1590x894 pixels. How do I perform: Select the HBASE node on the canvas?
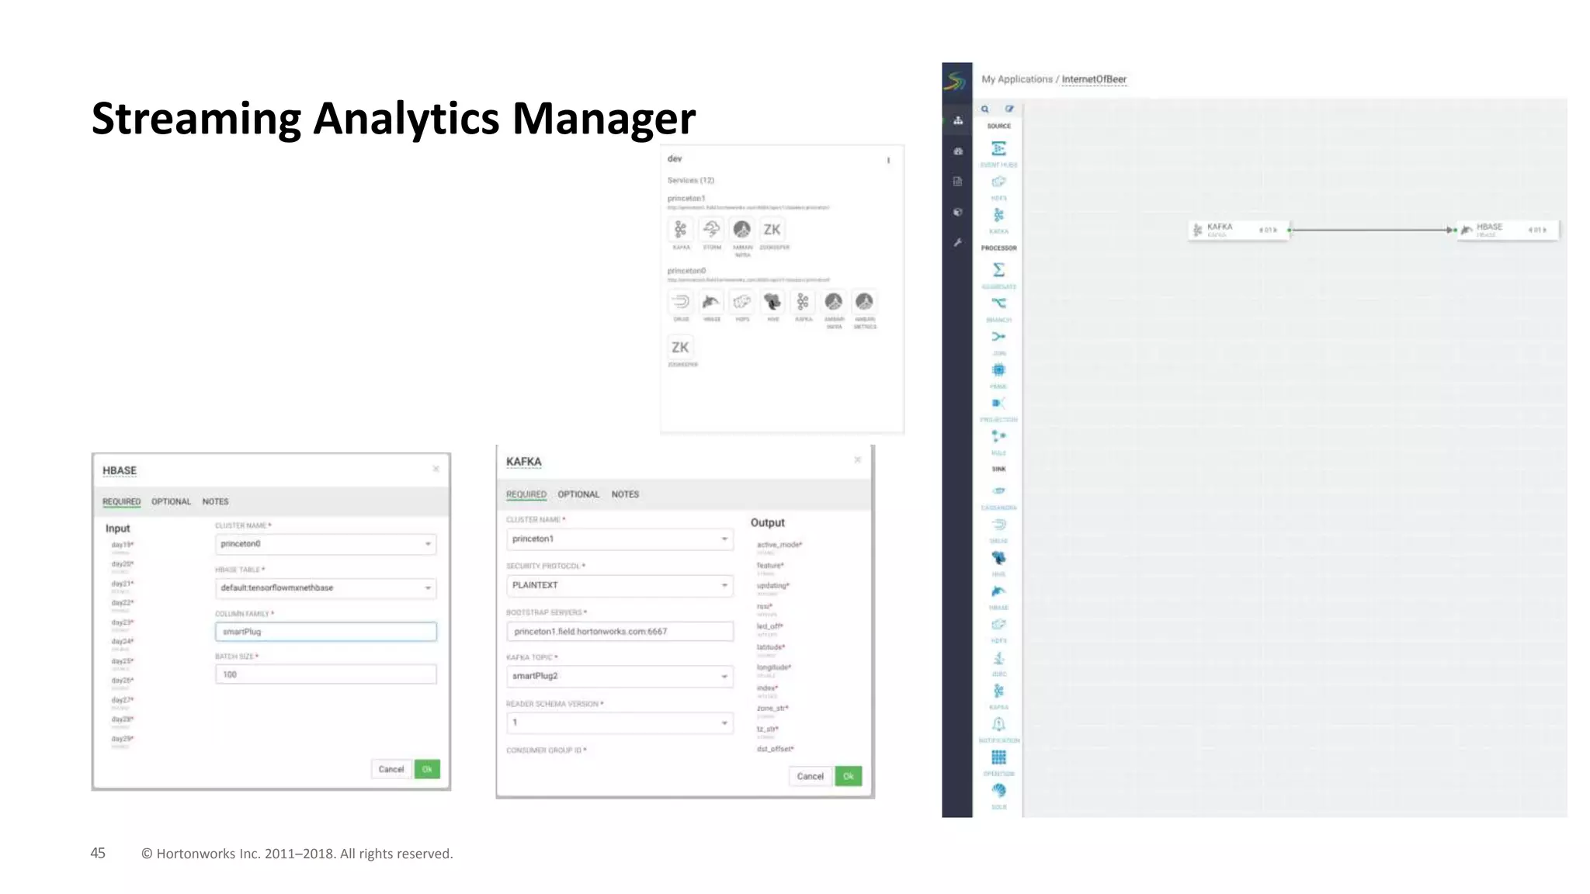[1507, 230]
